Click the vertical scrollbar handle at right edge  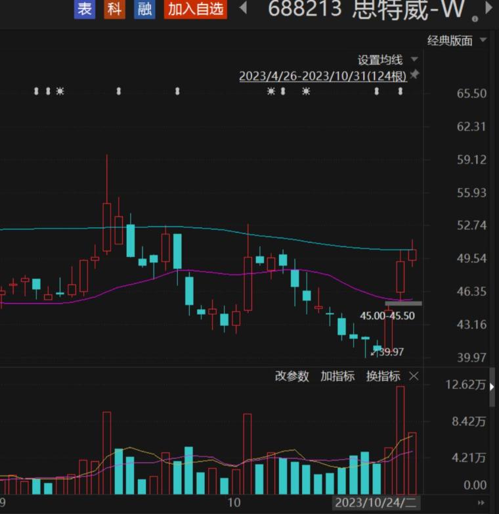[x=492, y=386]
